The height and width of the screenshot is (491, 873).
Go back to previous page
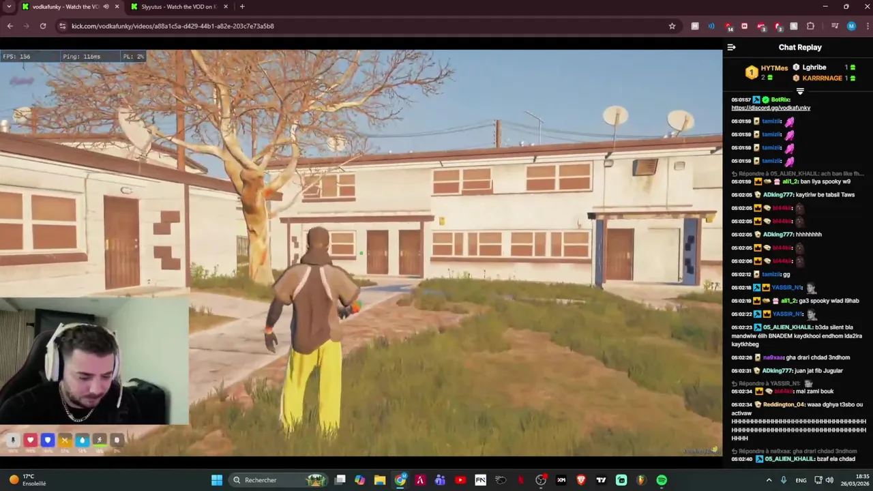pyautogui.click(x=10, y=26)
